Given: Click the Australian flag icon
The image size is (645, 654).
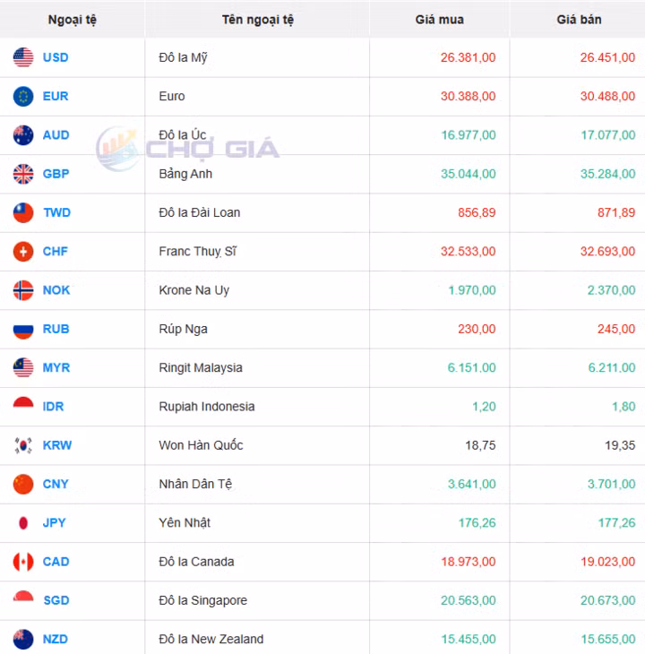Looking at the screenshot, I should 23,135.
